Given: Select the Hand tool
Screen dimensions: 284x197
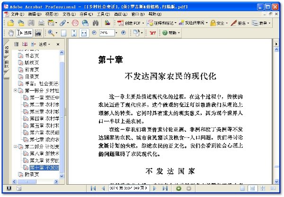Looking at the screenshot, I should point(11,33).
